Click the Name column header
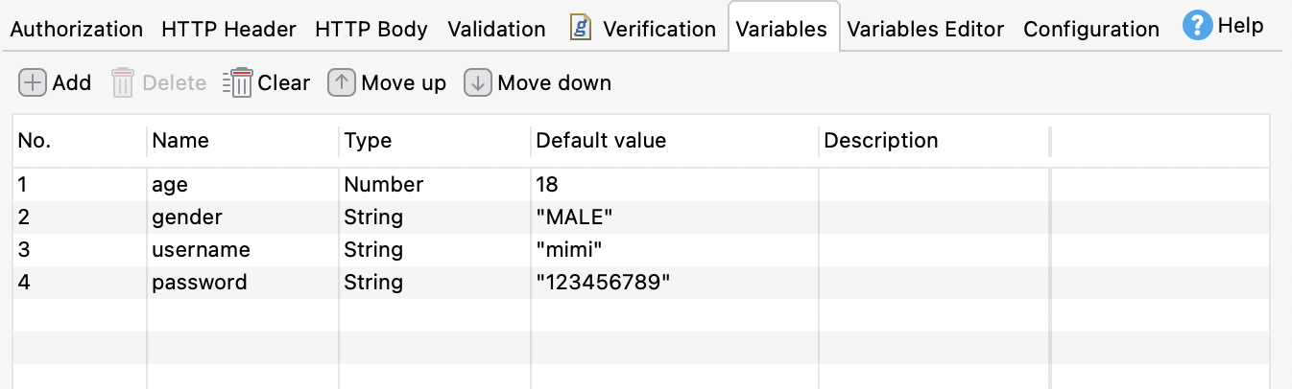The image size is (1292, 389). click(180, 141)
